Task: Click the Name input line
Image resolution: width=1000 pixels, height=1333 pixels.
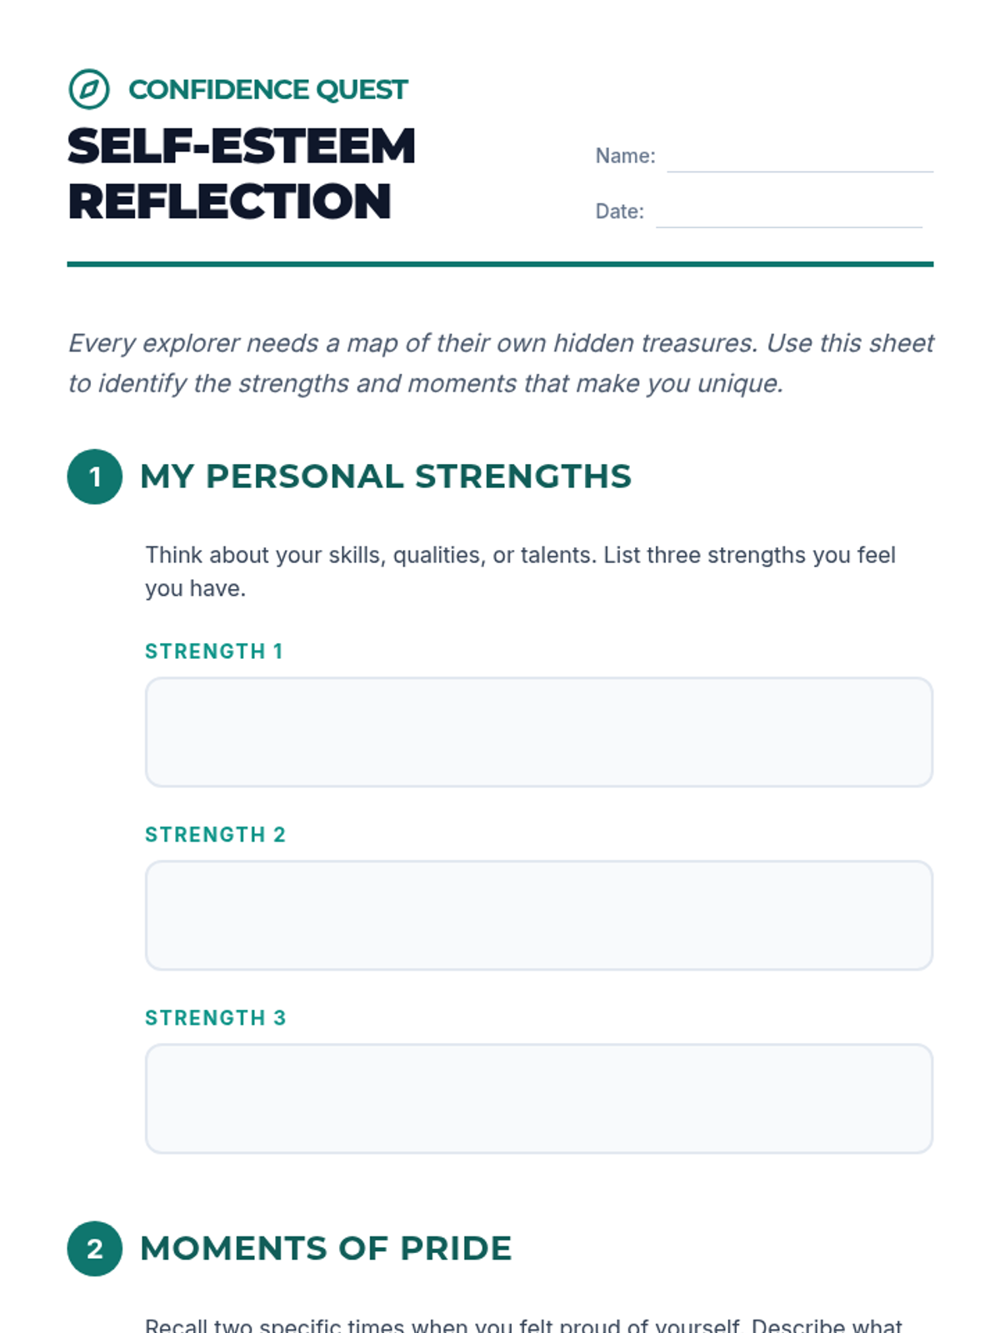Action: [x=800, y=157]
